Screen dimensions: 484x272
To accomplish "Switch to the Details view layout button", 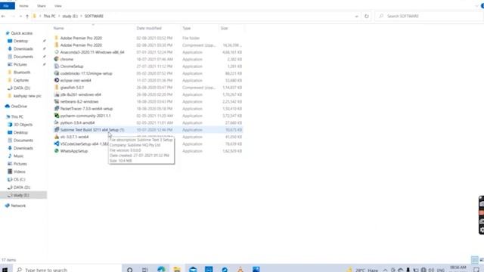I will coord(475,260).
